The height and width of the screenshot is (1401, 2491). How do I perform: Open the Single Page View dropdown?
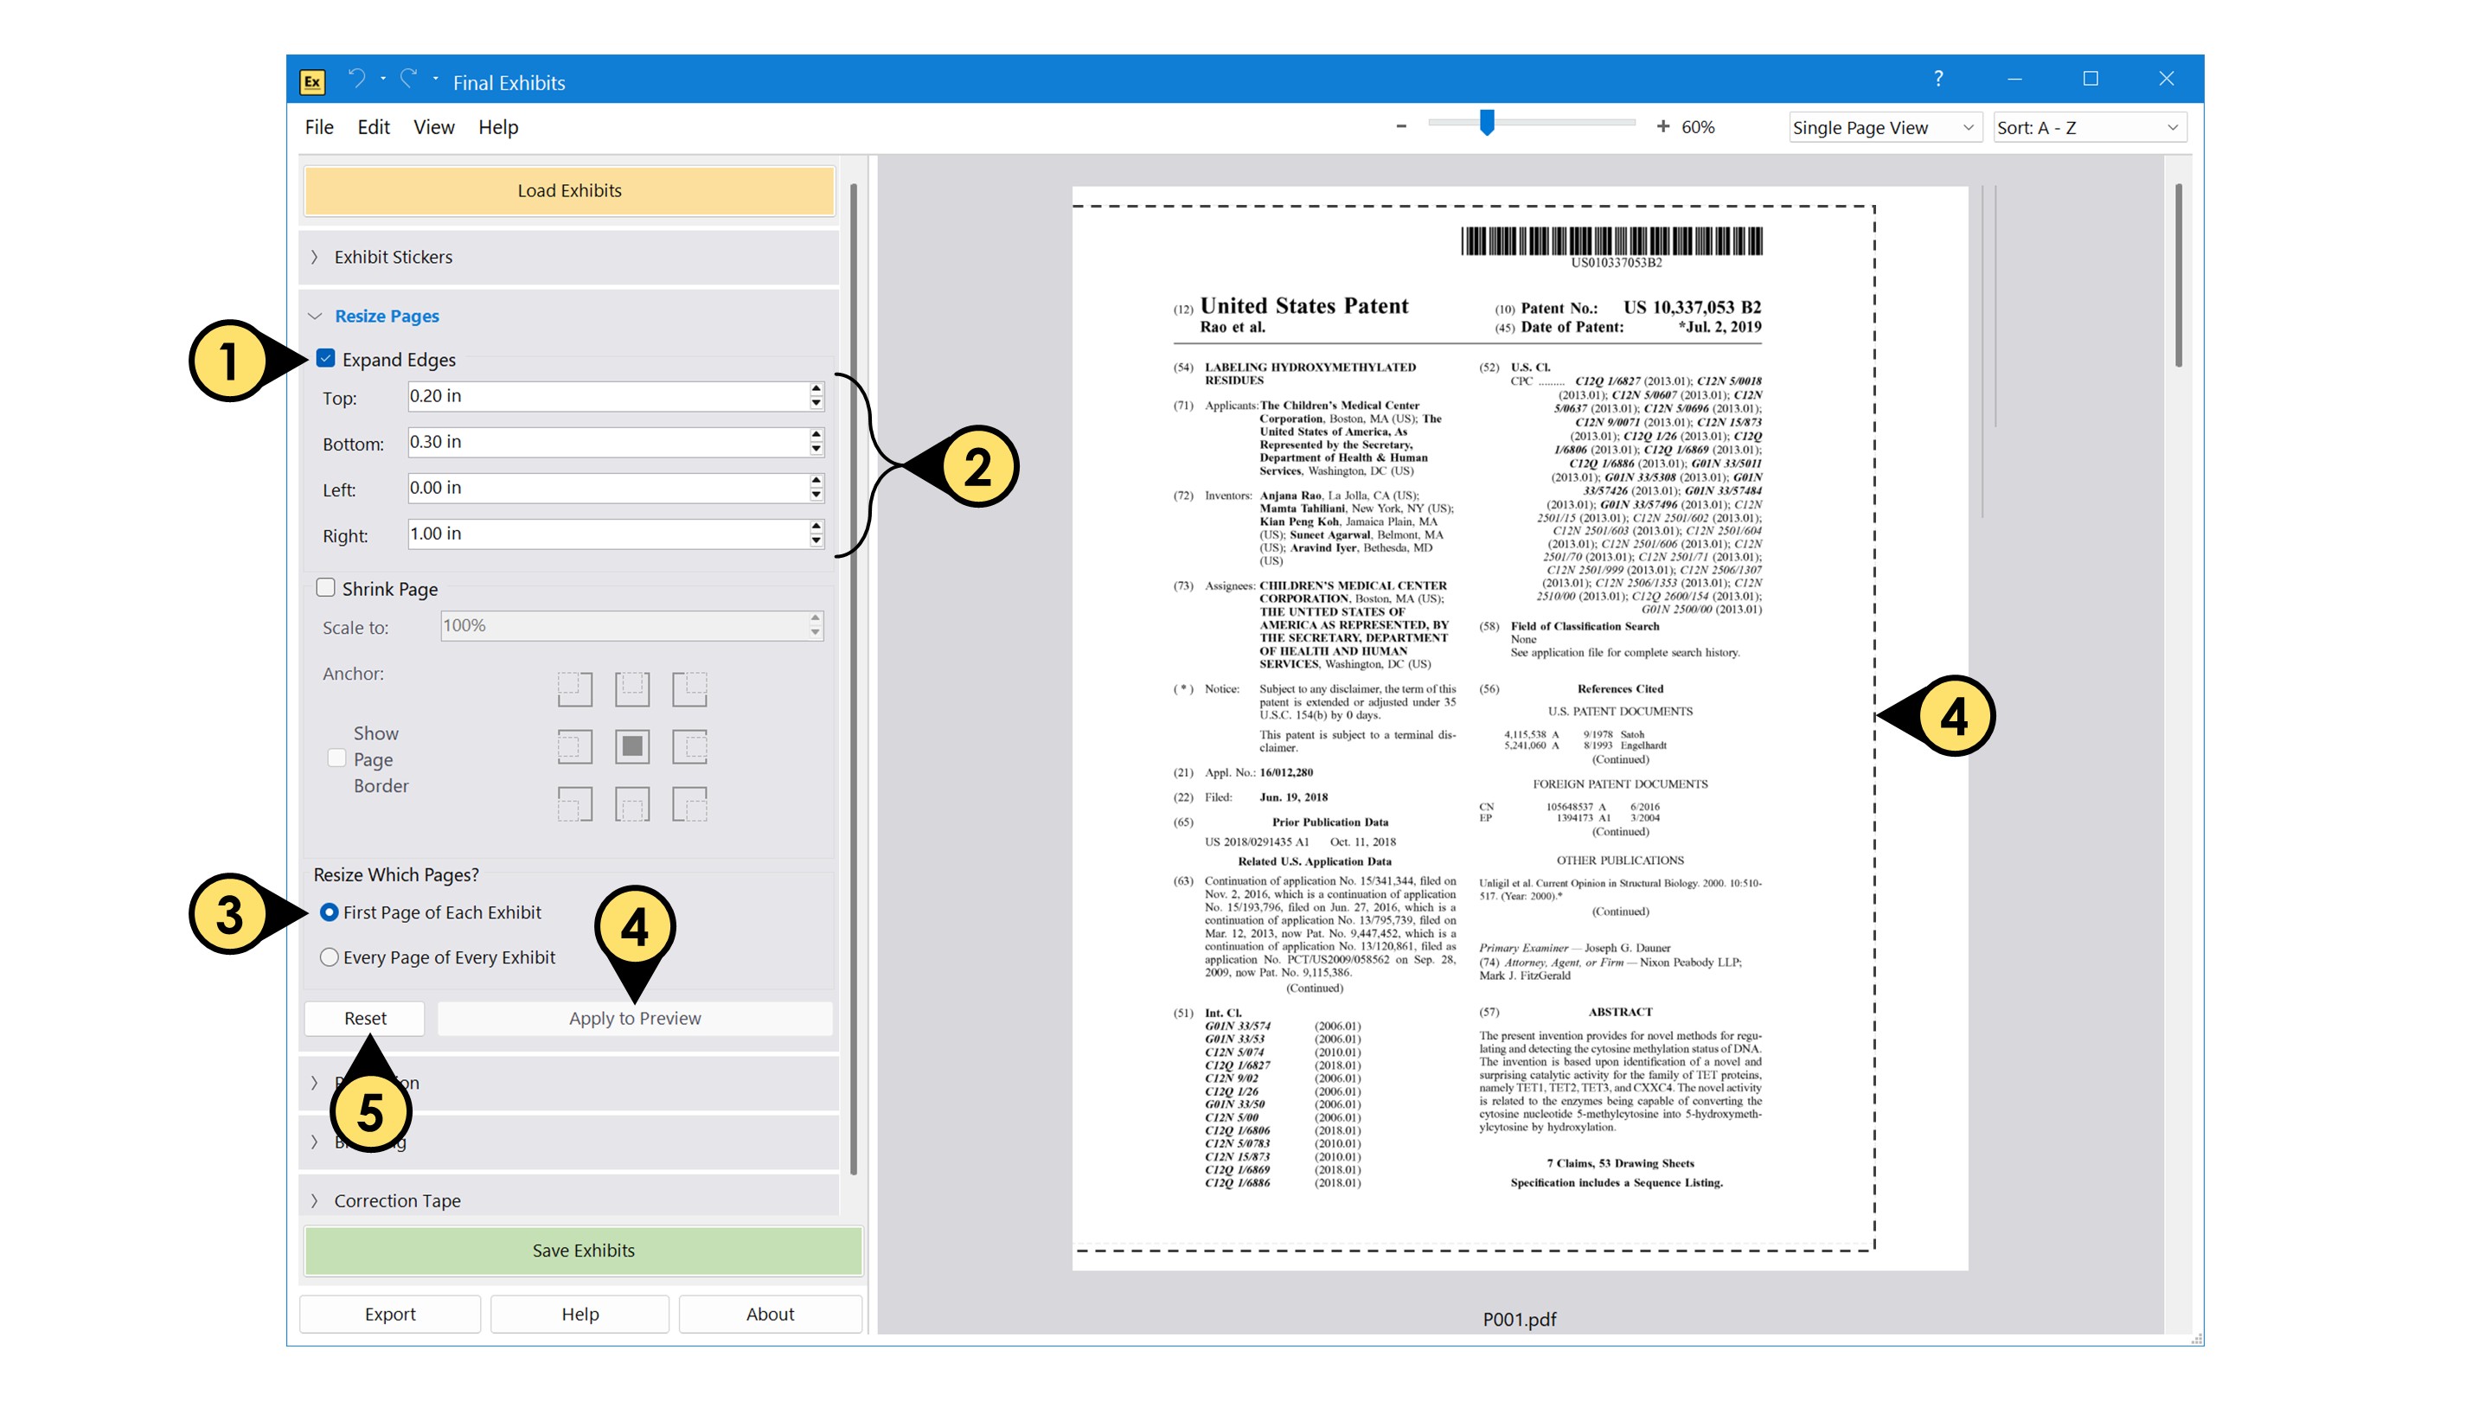point(1882,128)
